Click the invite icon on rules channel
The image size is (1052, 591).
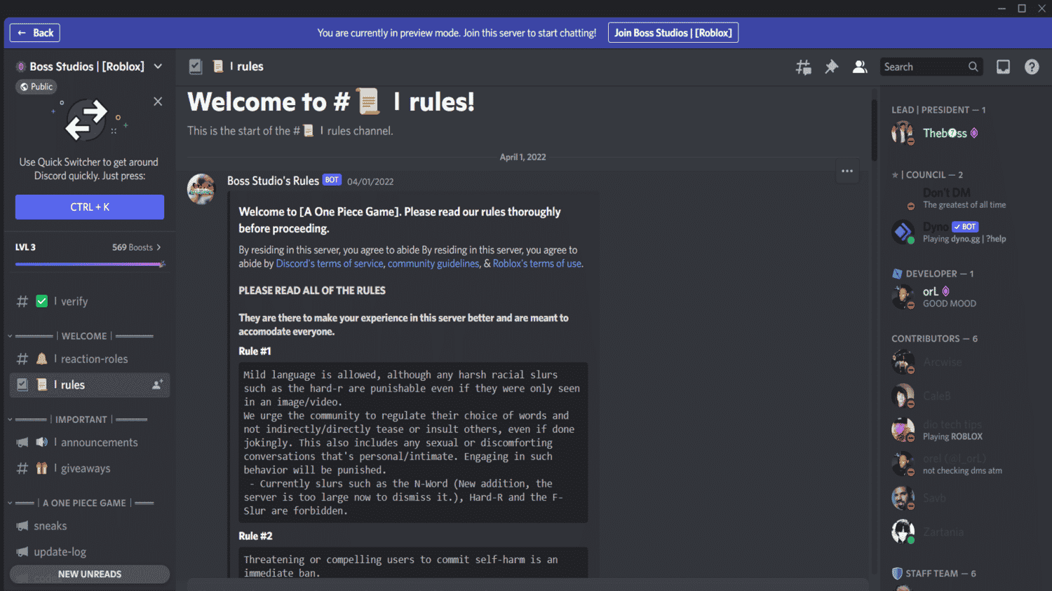pos(157,384)
